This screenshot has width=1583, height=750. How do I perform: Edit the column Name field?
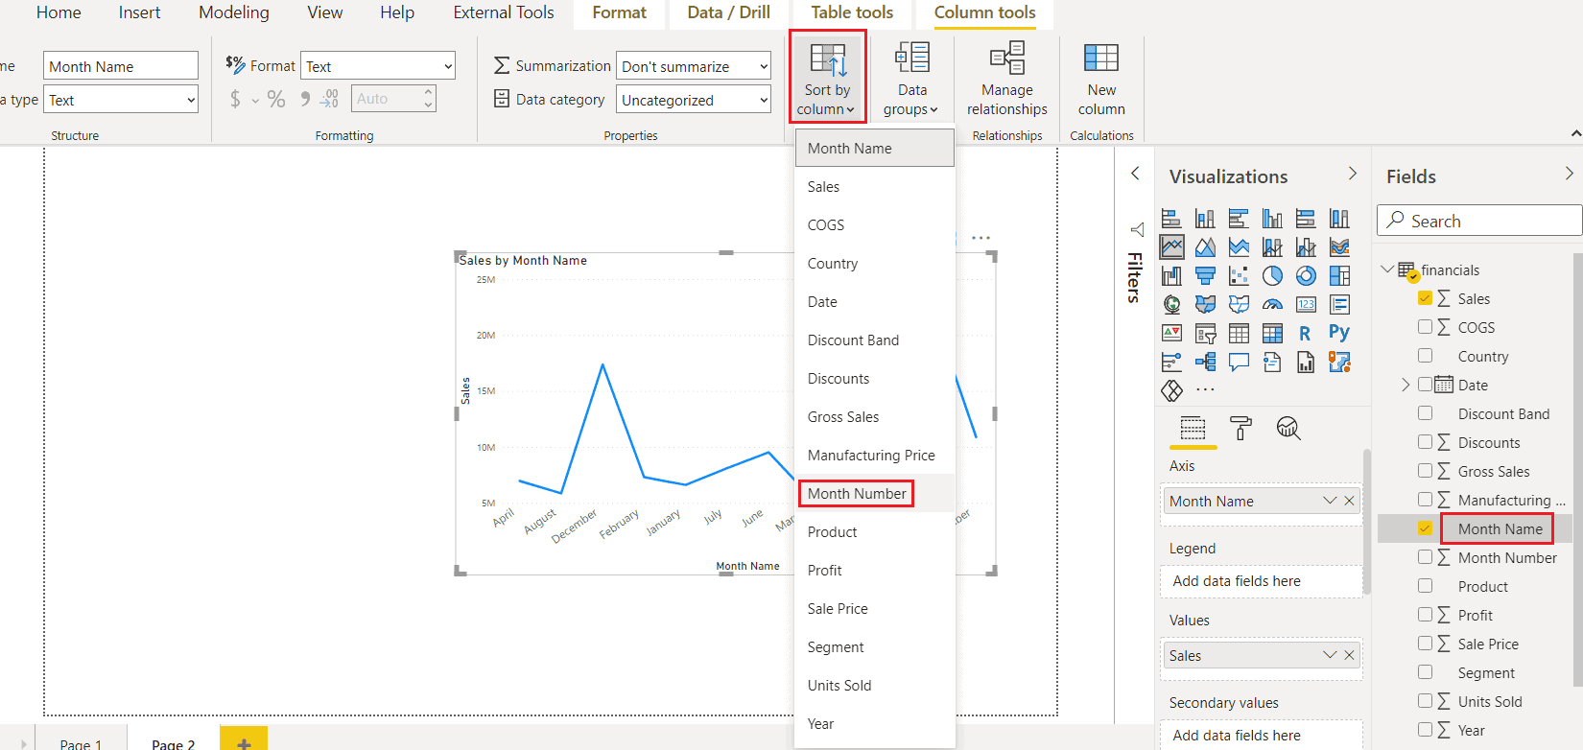click(121, 66)
